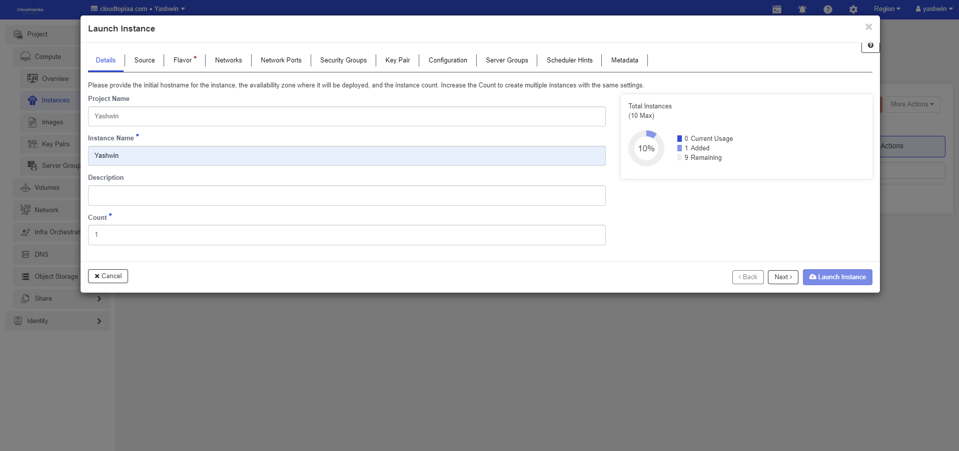Open the Region dropdown

[886, 9]
